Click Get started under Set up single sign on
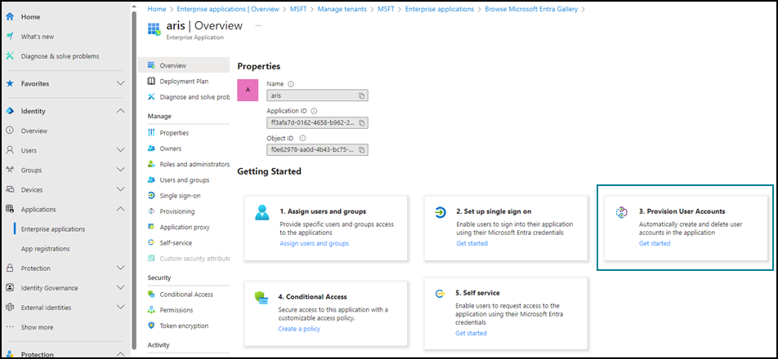The image size is (778, 359). point(472,243)
